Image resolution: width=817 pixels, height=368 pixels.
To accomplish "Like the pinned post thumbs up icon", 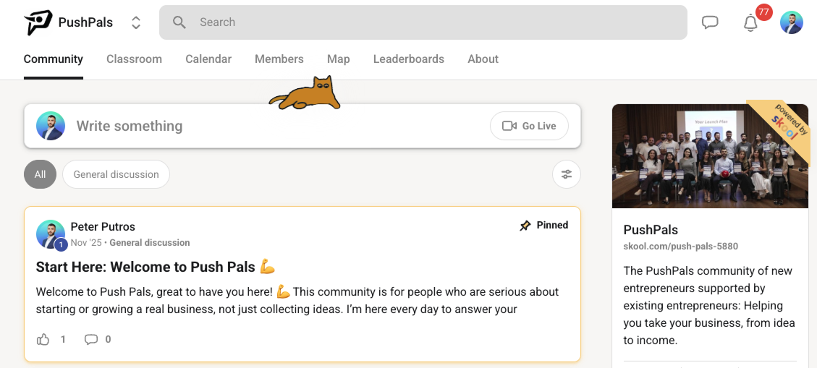I will click(x=43, y=339).
